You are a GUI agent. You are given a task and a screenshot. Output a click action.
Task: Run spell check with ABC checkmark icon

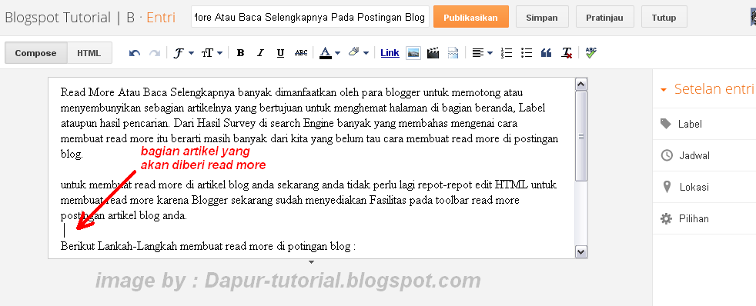click(590, 52)
